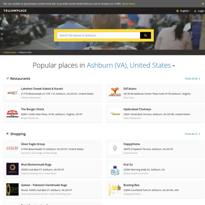
Task: Open the Ashburn (VA), United States city selector
Action: coord(129,65)
